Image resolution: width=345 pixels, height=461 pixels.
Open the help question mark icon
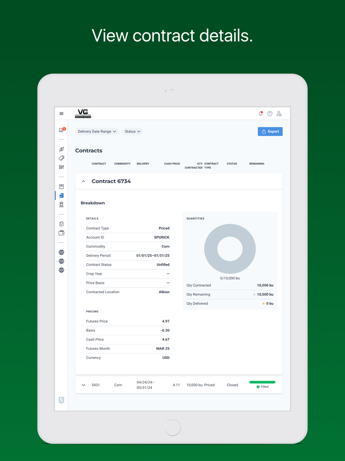[x=270, y=114]
